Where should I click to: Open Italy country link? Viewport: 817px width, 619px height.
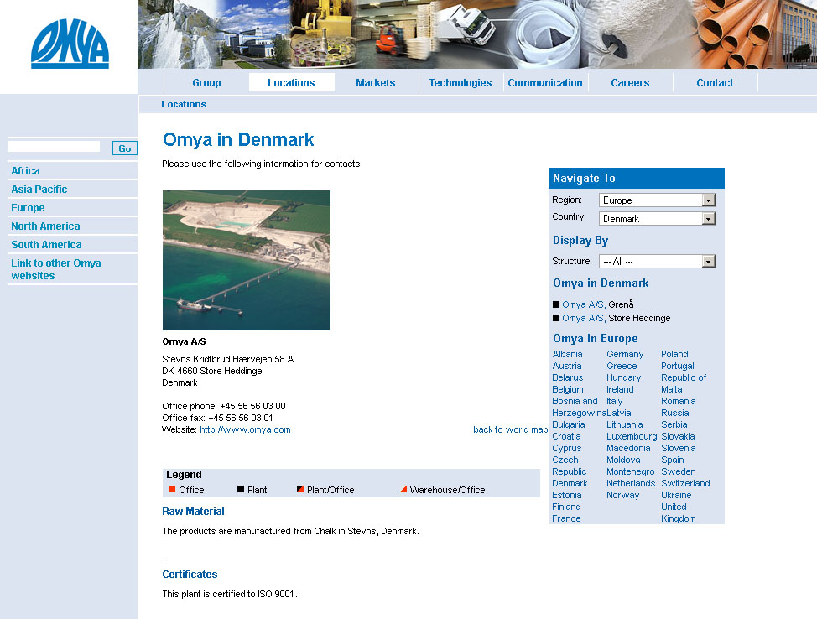pos(615,401)
